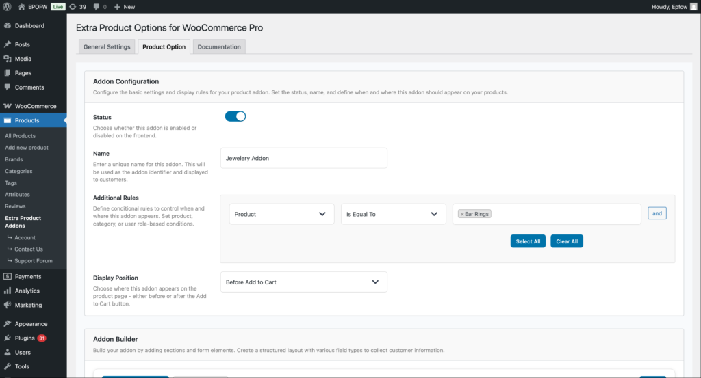
Task: Click the Media library icon
Action: [x=8, y=59]
